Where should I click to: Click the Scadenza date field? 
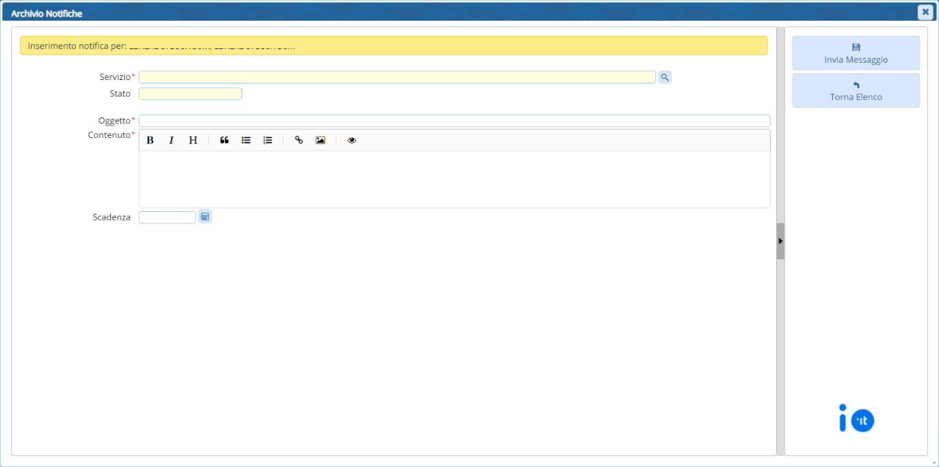tap(168, 217)
